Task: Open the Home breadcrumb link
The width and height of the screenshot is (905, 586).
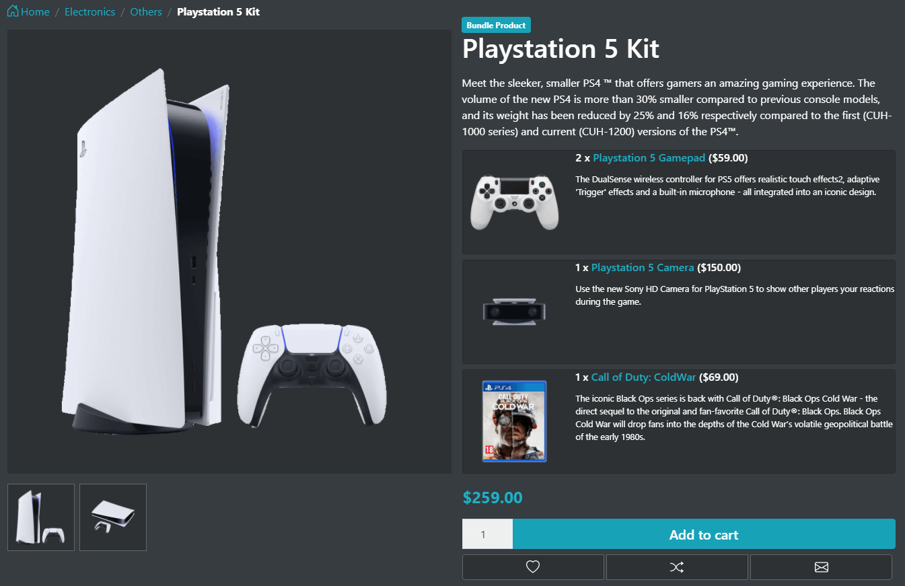Action: (x=35, y=12)
